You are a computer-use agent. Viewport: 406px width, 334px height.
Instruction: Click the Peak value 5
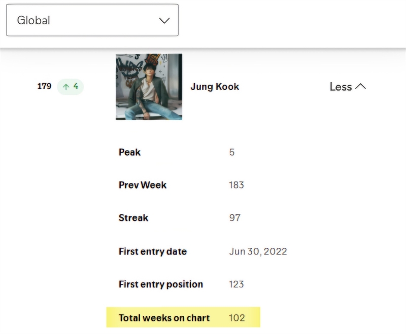point(232,152)
